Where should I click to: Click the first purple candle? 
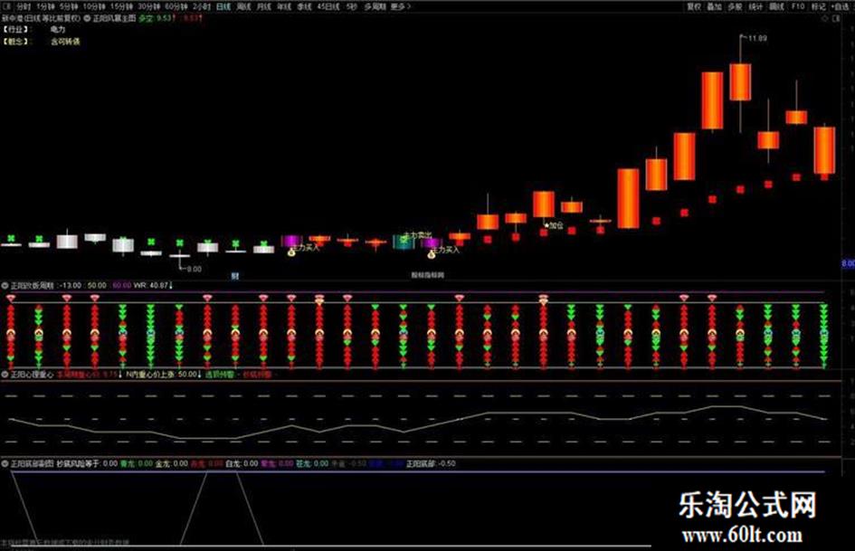(291, 241)
